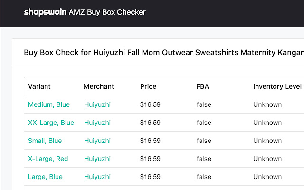Image resolution: width=304 pixels, height=190 pixels.
Task: Click the Merchant column header
Action: pos(99,86)
